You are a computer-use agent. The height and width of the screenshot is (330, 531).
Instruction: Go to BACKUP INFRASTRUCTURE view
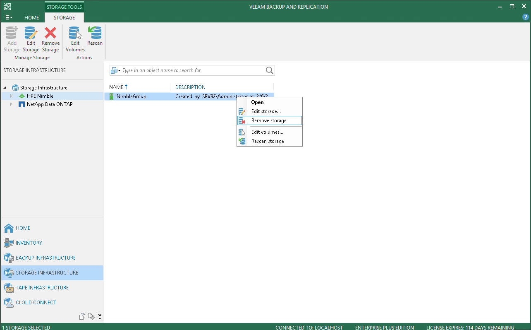52,258
